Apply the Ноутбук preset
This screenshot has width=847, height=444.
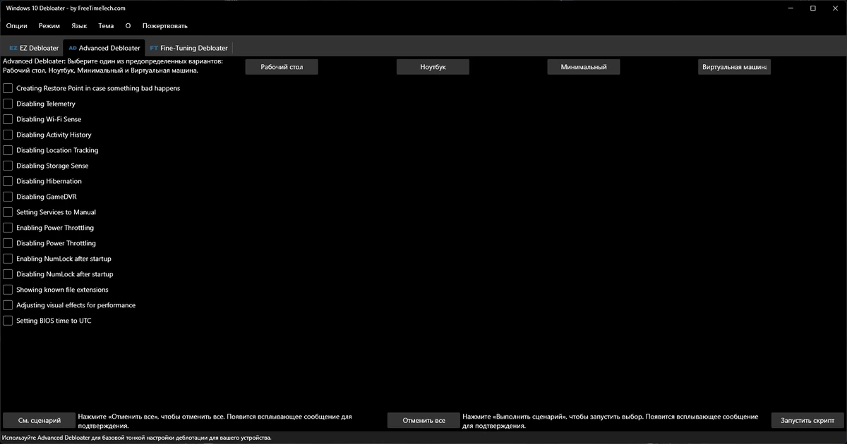[433, 67]
